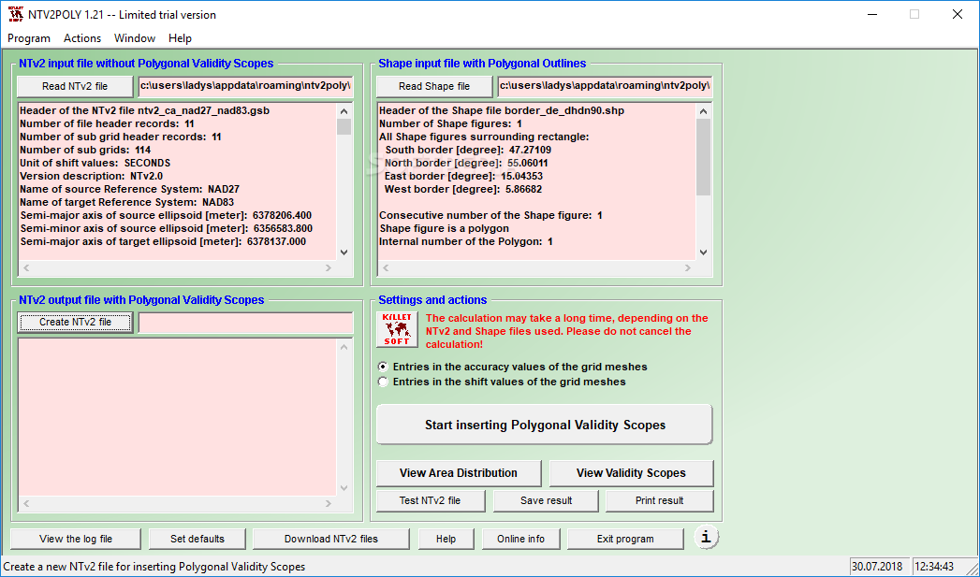
Task: Click the Set defaults button
Action: (197, 539)
